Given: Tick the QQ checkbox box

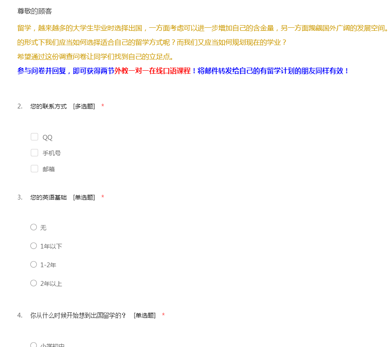Looking at the screenshot, I should pos(35,137).
